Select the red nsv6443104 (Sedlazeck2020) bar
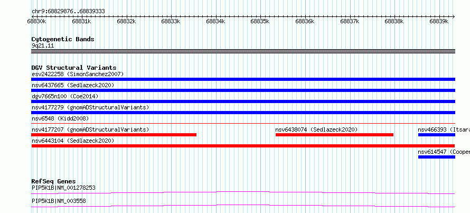The height and width of the screenshot is (213, 470). 243,146
